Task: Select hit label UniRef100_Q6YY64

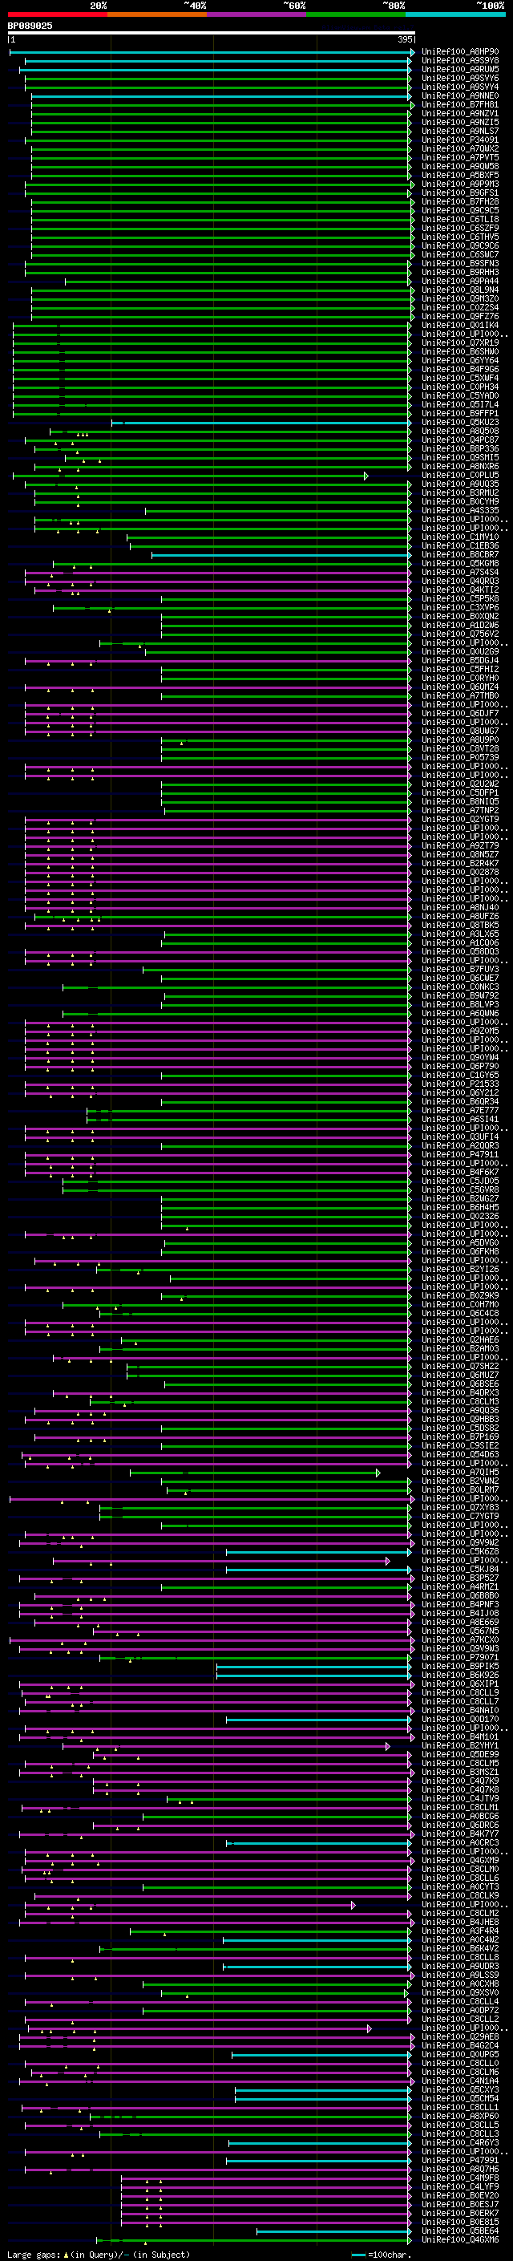Action: tap(460, 361)
